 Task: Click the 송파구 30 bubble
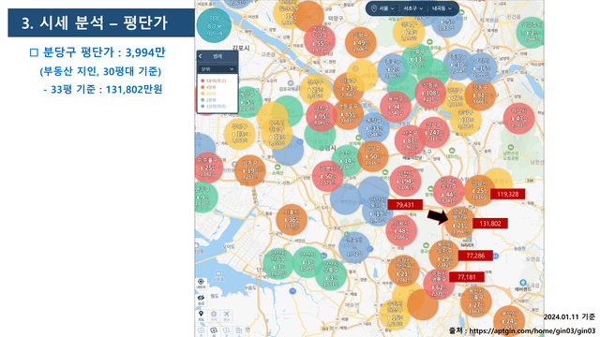[x=466, y=120]
